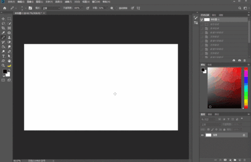Screen dimensions: 251x162
Task: Select the Hand tool
Action: [x=9, y=61]
